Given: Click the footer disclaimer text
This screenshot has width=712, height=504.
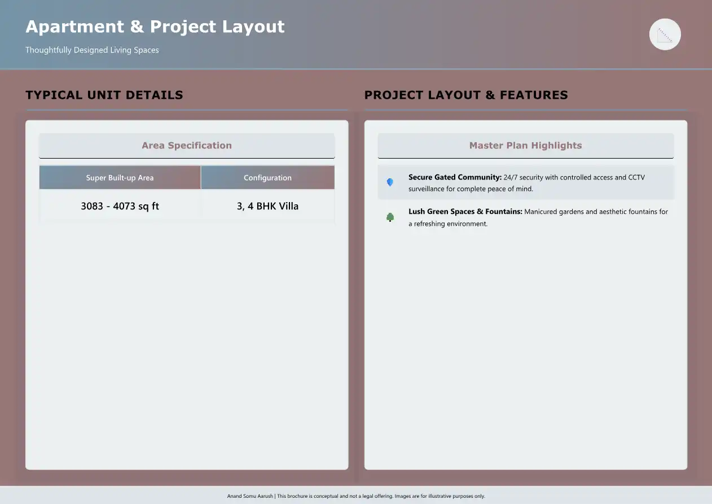Looking at the screenshot, I should [x=356, y=496].
